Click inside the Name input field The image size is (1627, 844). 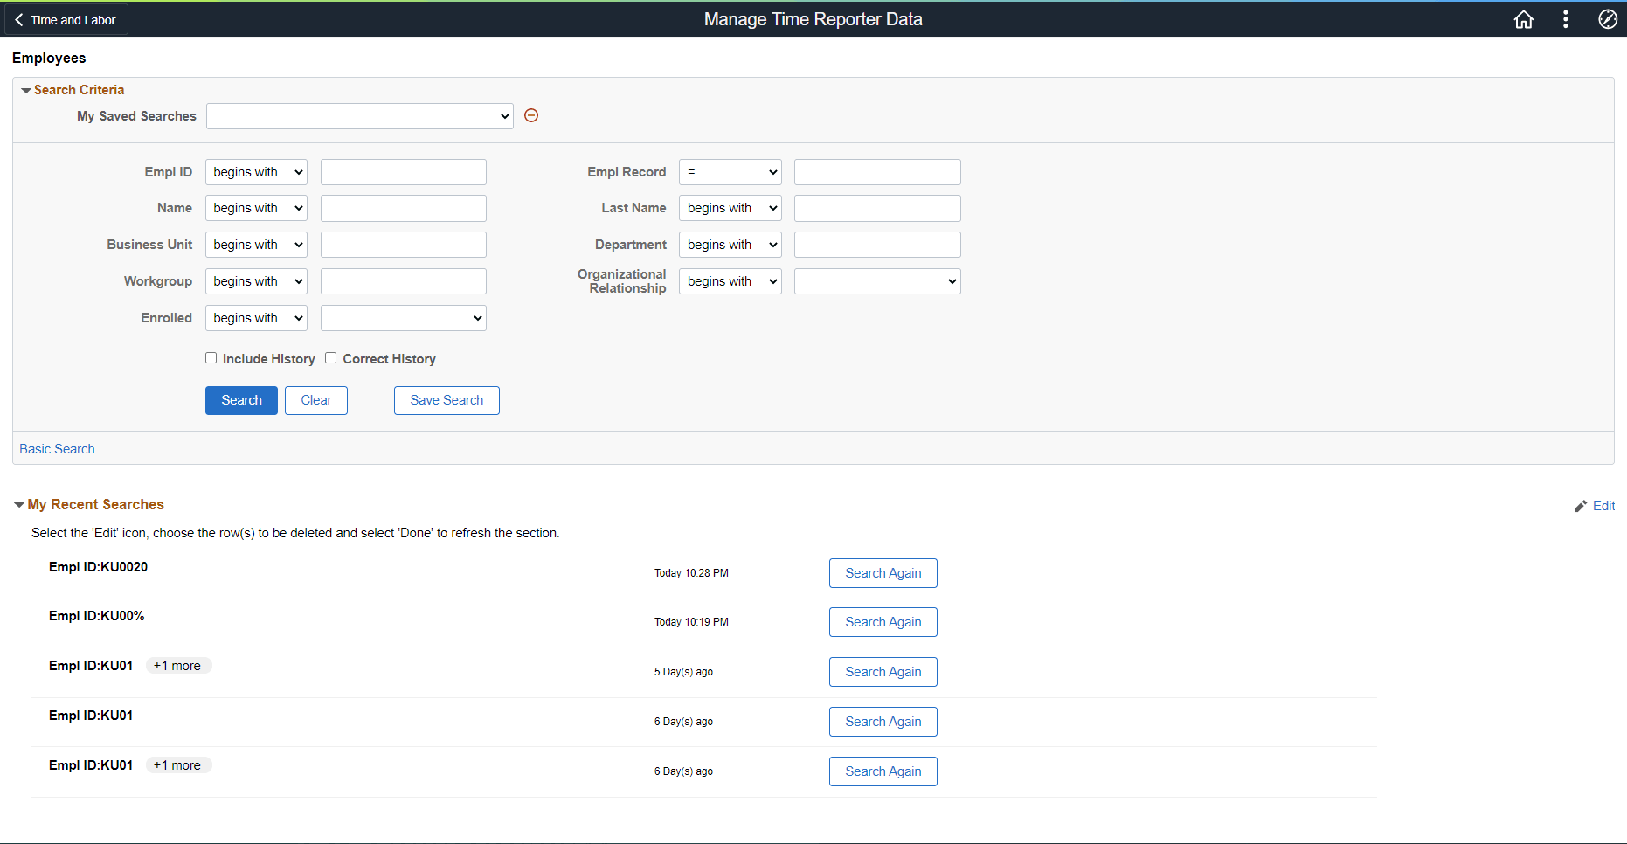pos(403,208)
